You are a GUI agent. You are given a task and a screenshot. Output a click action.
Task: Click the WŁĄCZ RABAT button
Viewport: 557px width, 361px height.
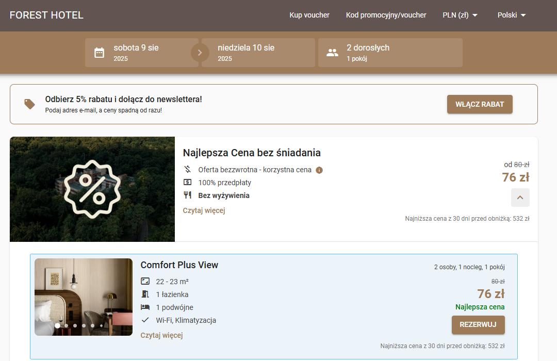coord(480,105)
